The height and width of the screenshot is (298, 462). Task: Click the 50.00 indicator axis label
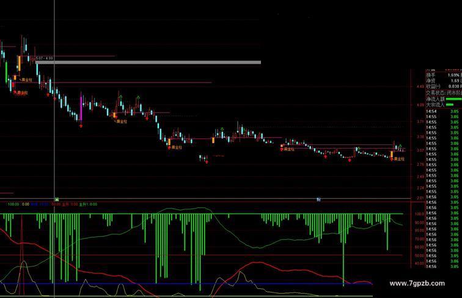419,256
